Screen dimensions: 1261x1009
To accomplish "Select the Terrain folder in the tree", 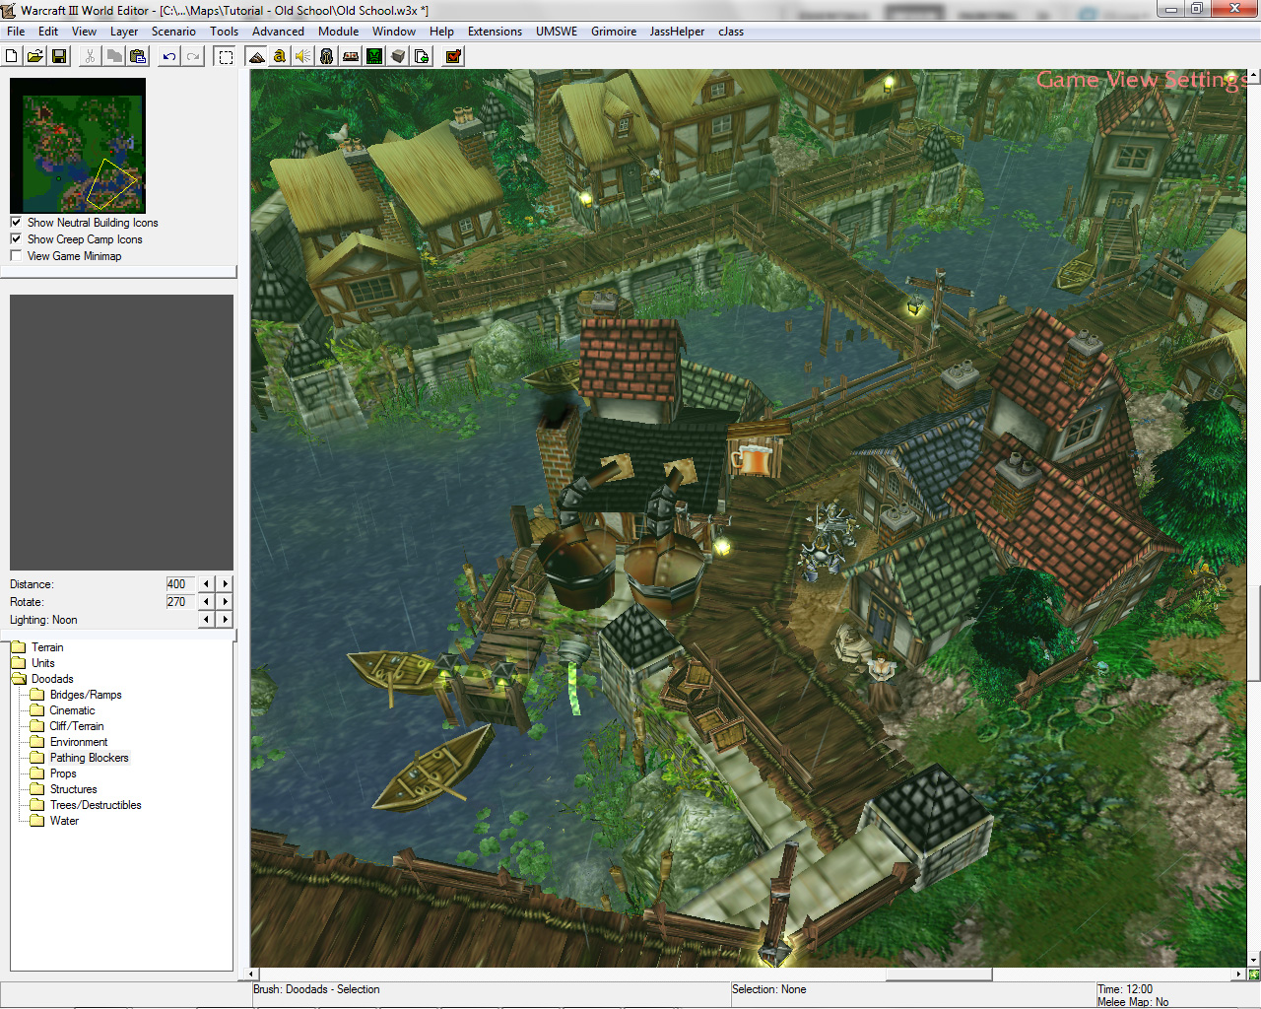I will (x=47, y=647).
